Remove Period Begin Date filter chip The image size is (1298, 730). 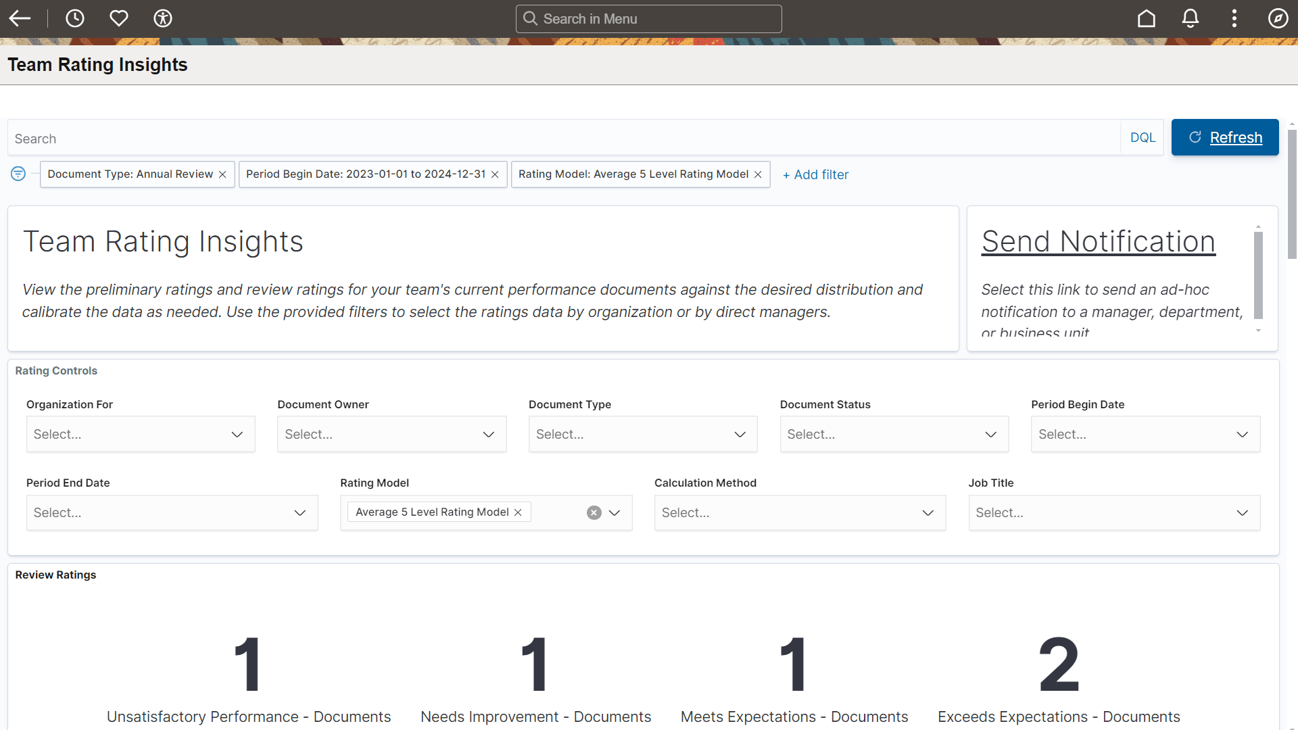[x=495, y=174]
